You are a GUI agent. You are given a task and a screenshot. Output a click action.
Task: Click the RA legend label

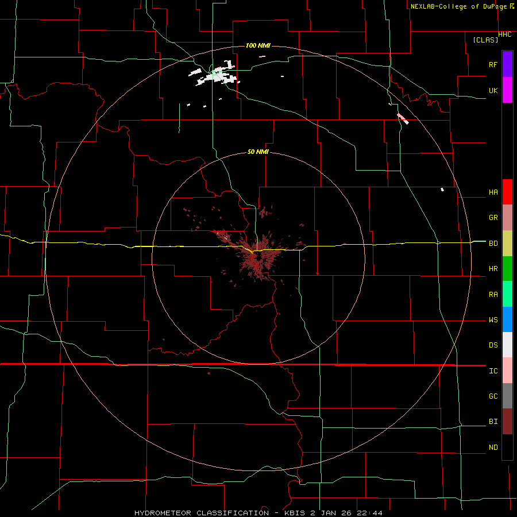tap(493, 295)
